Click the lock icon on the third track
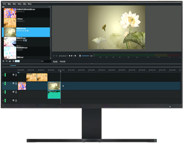The width and height of the screenshot is (183, 143). pyautogui.click(x=16, y=92)
